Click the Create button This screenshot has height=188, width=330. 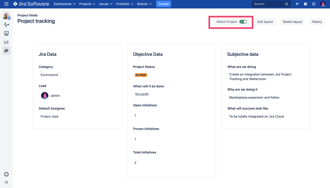click(164, 4)
